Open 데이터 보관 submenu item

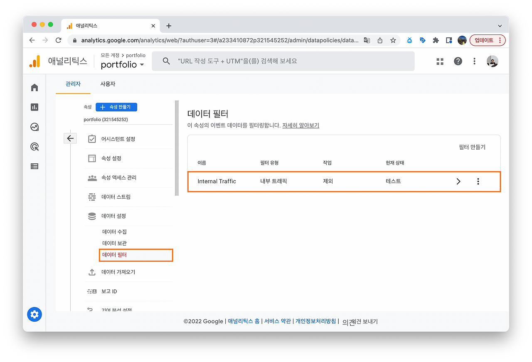pos(114,243)
